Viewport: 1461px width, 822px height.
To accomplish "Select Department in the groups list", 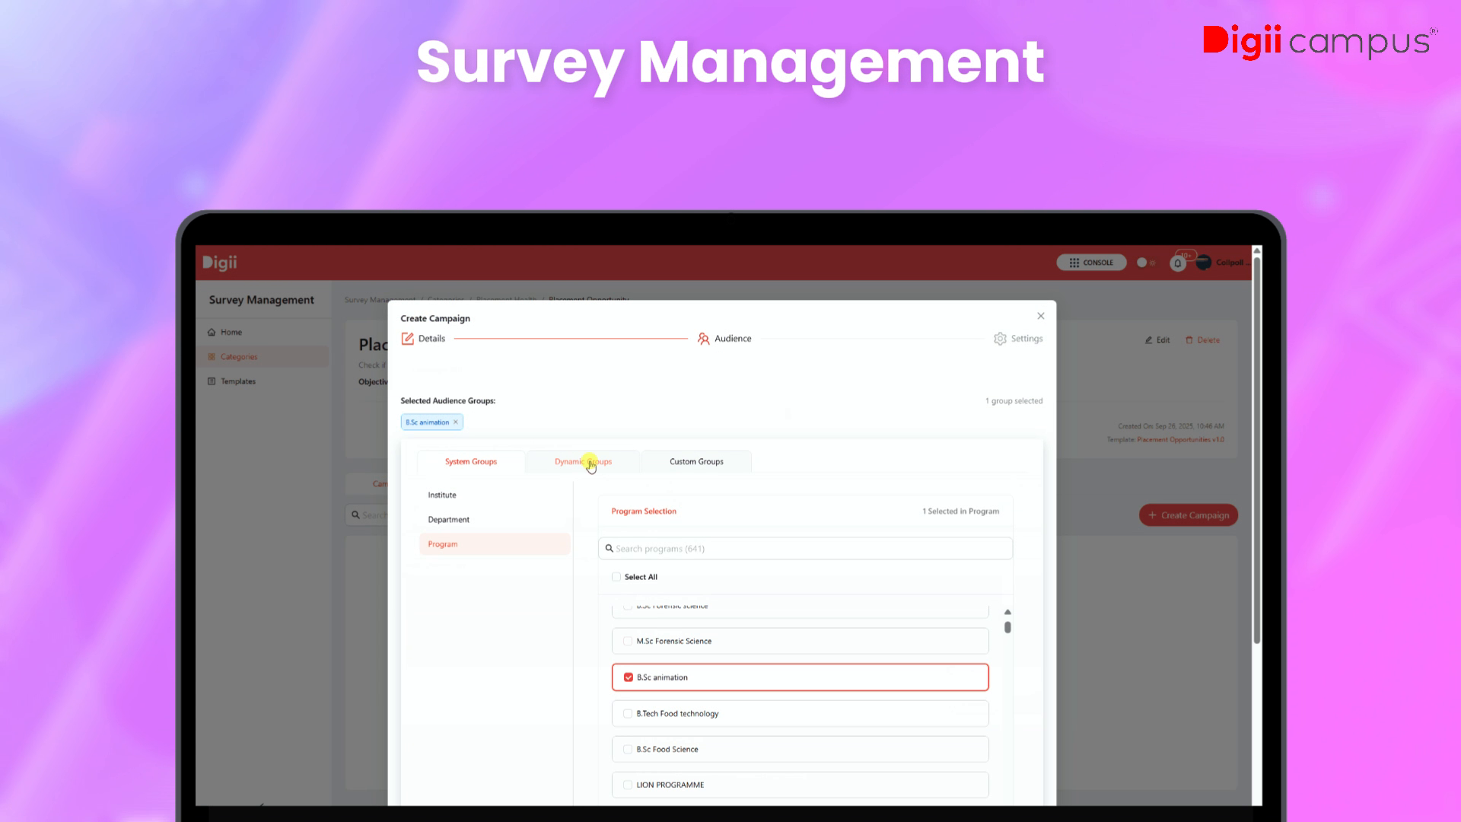I will [449, 520].
